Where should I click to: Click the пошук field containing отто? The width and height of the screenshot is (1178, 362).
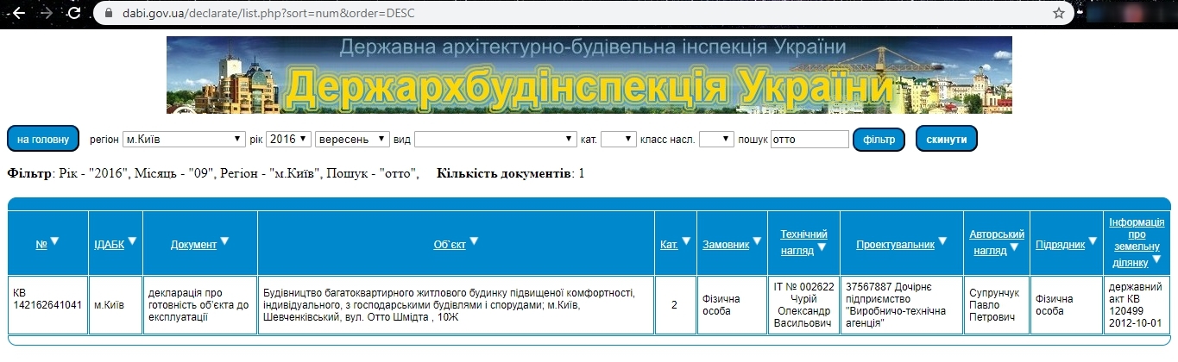pos(809,139)
